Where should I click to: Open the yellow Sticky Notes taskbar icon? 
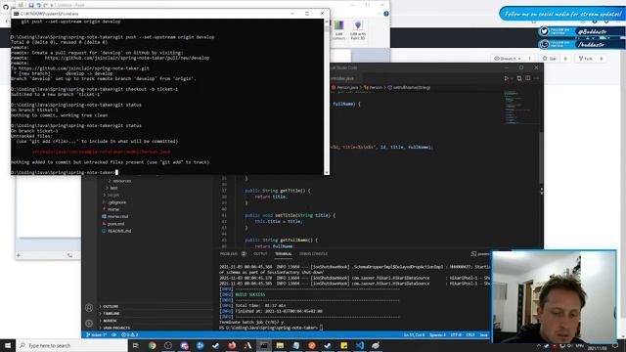click(x=343, y=345)
